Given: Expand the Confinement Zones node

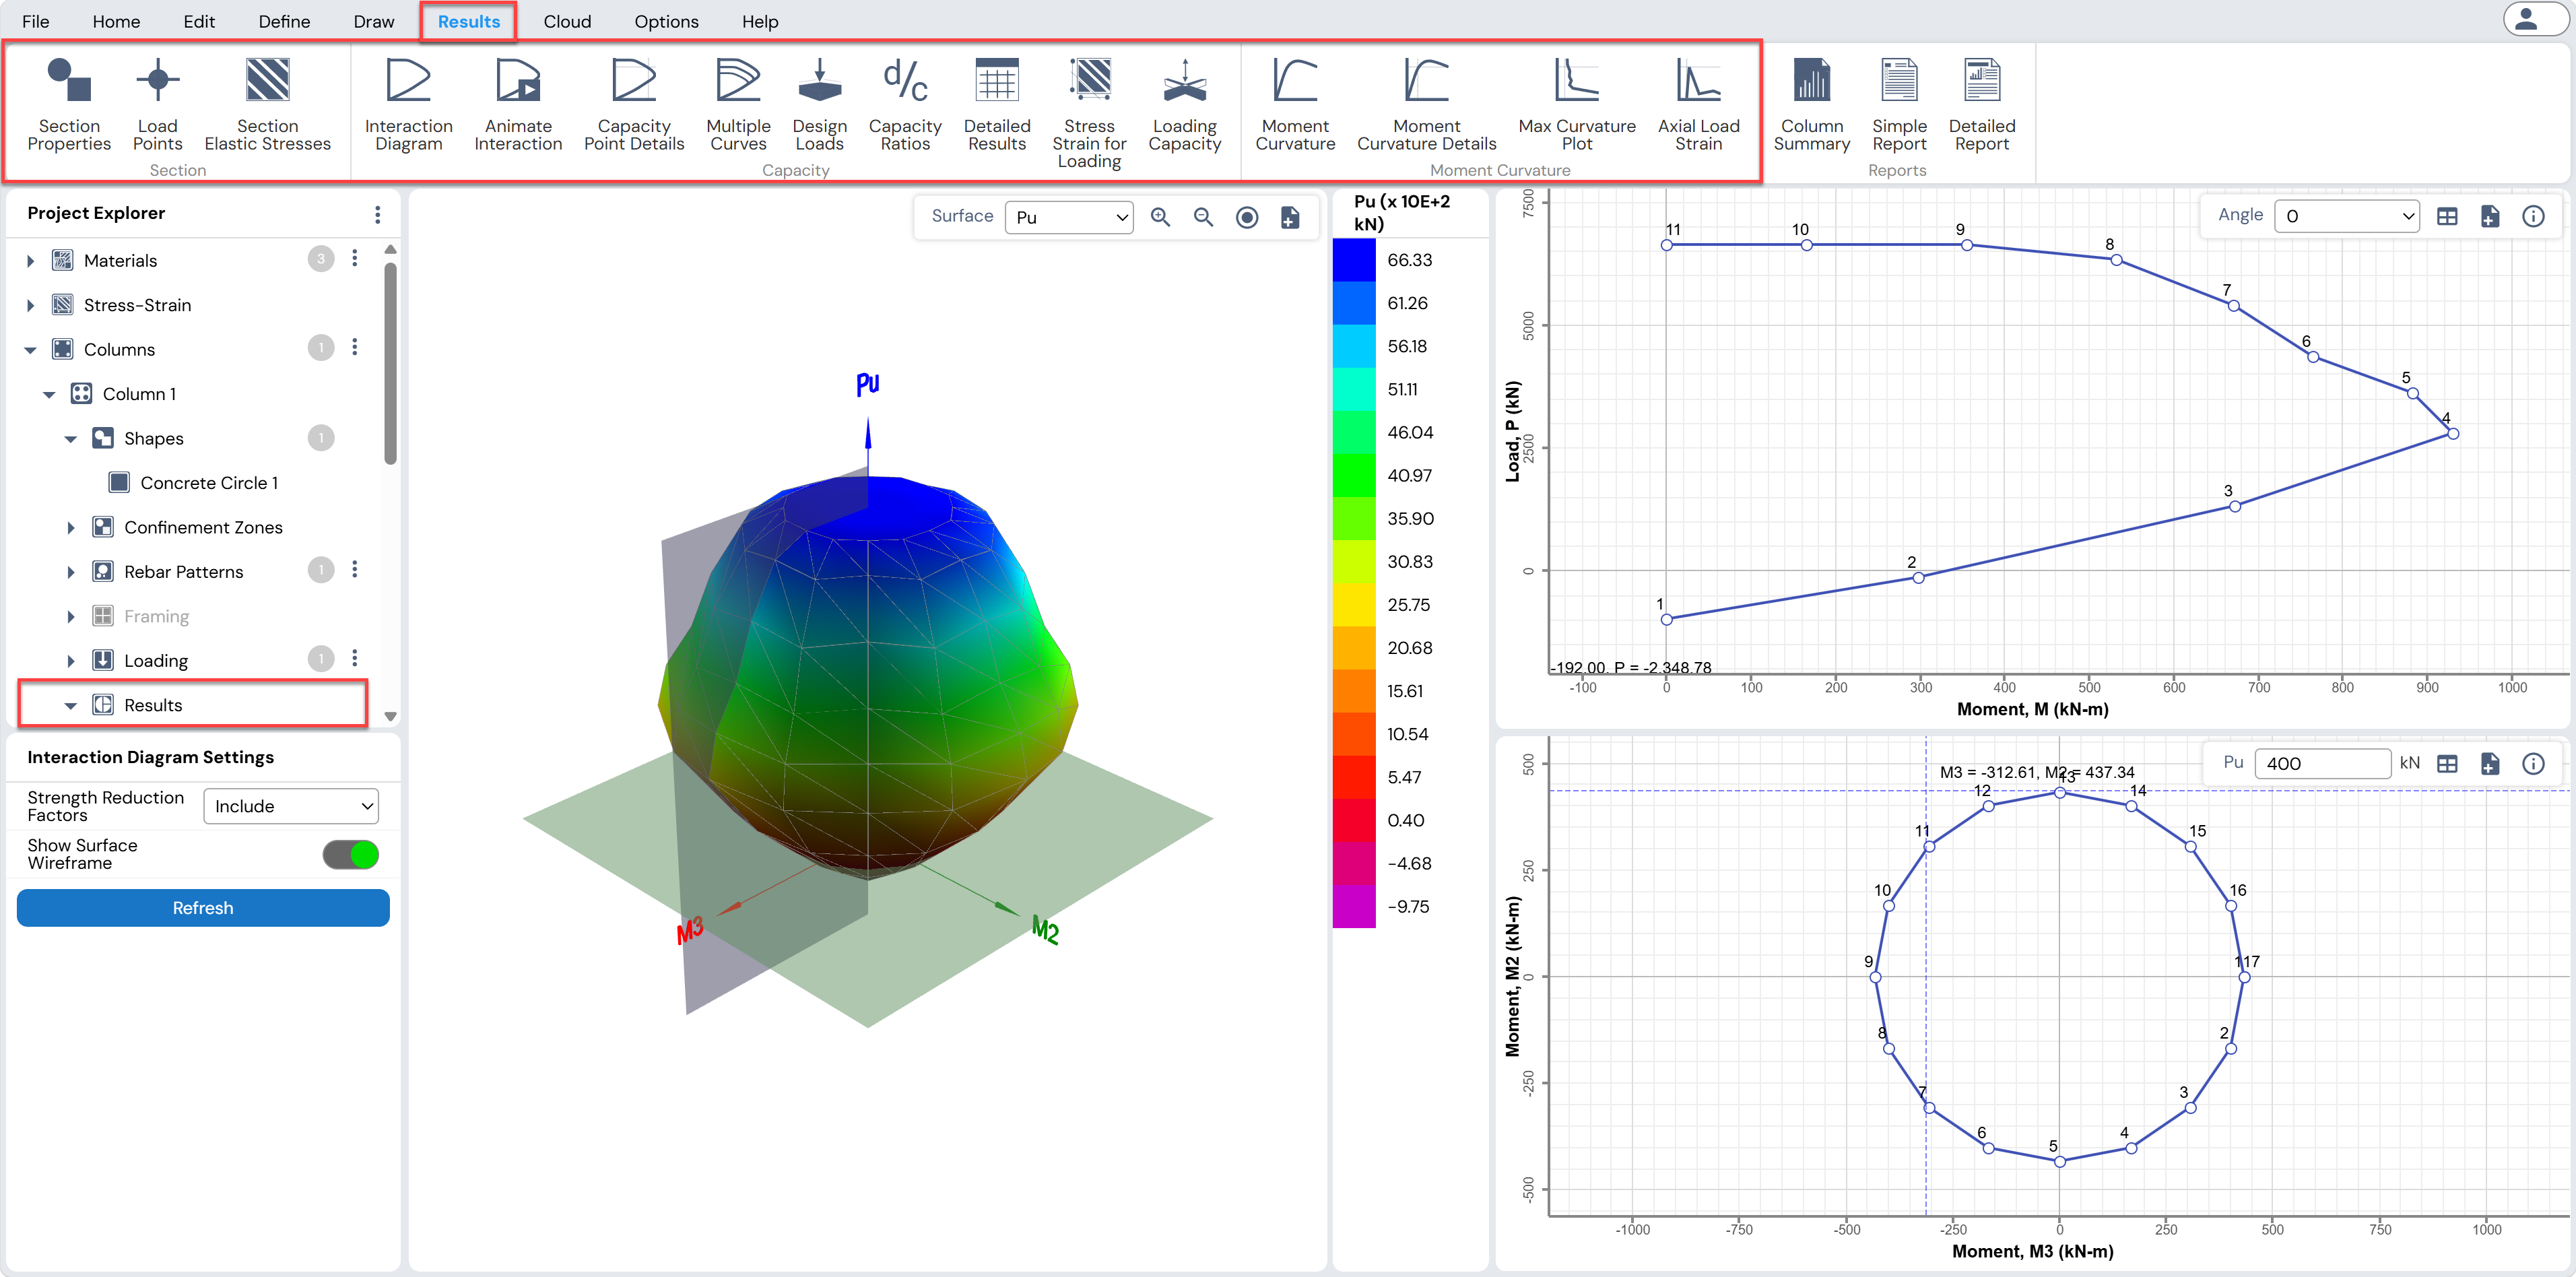Looking at the screenshot, I should (70, 528).
